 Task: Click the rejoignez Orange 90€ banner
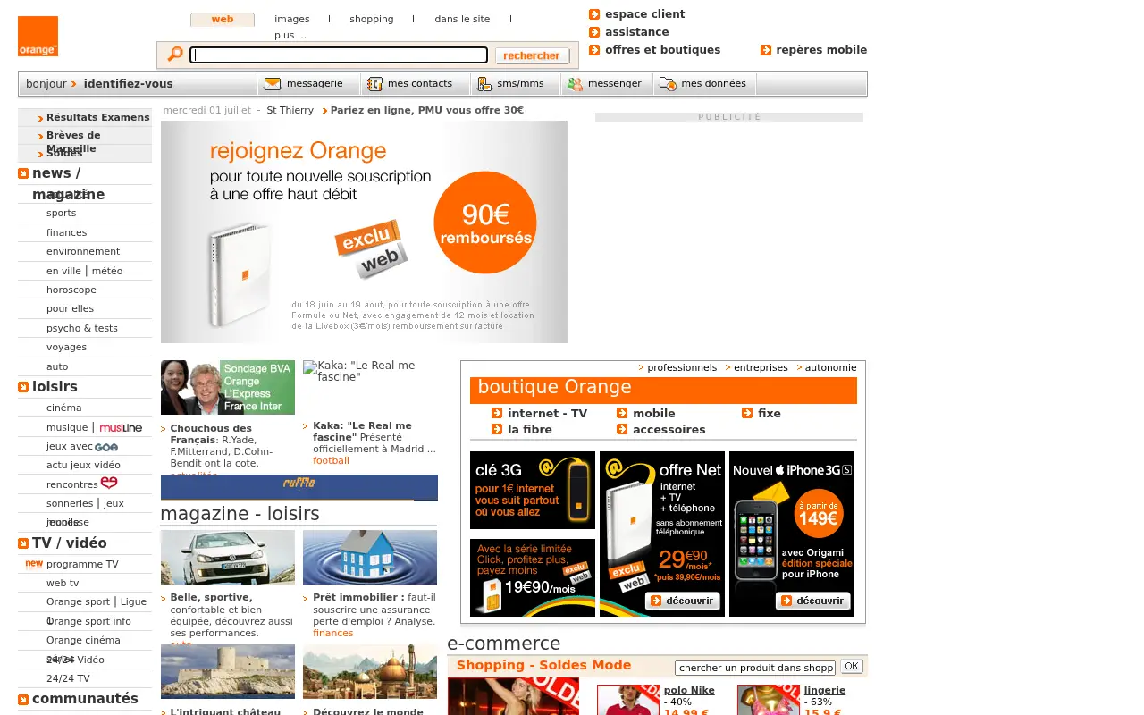click(x=364, y=232)
